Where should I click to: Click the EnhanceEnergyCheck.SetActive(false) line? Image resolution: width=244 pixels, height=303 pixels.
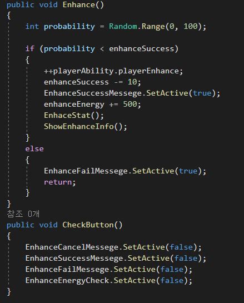109,281
